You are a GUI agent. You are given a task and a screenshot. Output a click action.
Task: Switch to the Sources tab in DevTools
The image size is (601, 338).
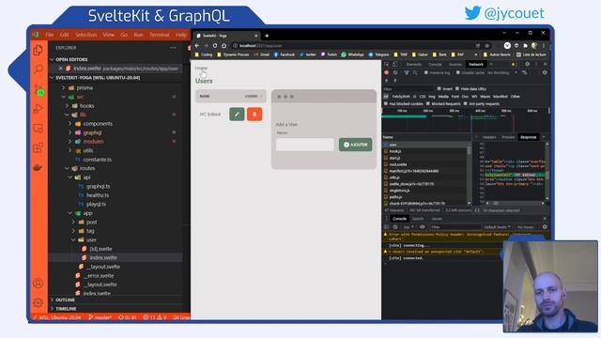pyautogui.click(x=455, y=65)
